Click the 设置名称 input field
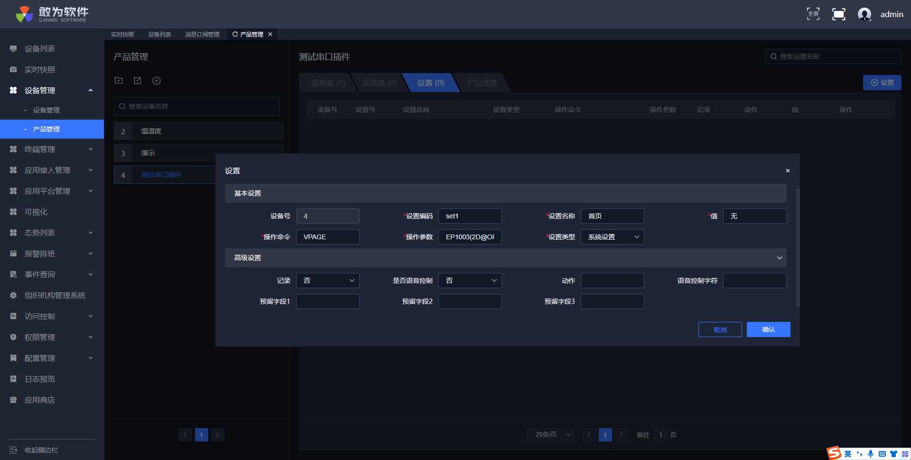Image resolution: width=911 pixels, height=460 pixels. point(612,216)
